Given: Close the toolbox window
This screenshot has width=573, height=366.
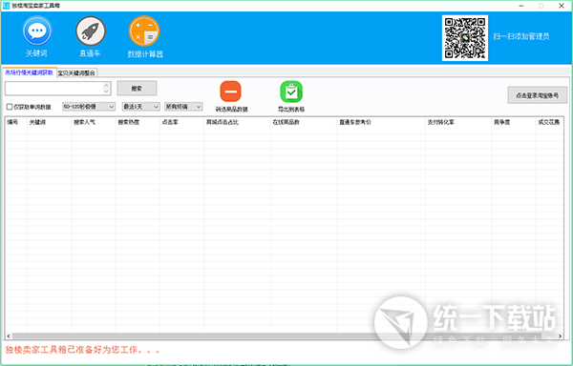Looking at the screenshot, I should 562,6.
